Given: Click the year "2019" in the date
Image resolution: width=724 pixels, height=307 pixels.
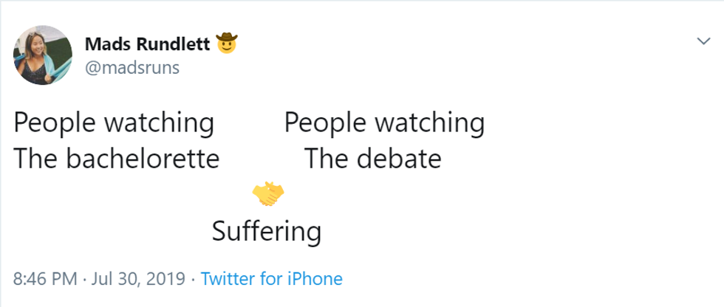Looking at the screenshot, I should (x=167, y=279).
